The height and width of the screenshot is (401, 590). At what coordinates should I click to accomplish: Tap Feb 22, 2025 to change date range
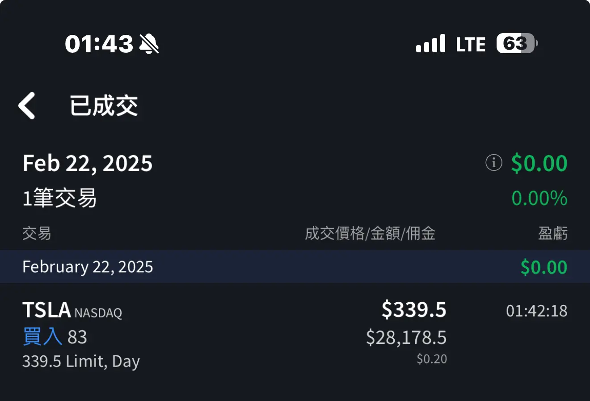(88, 163)
